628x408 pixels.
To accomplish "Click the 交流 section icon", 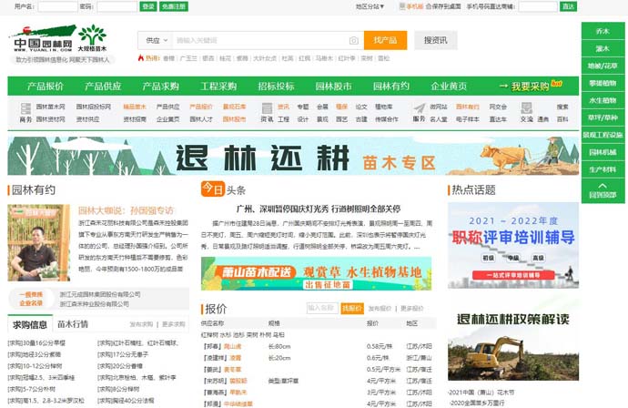I will coord(526,108).
